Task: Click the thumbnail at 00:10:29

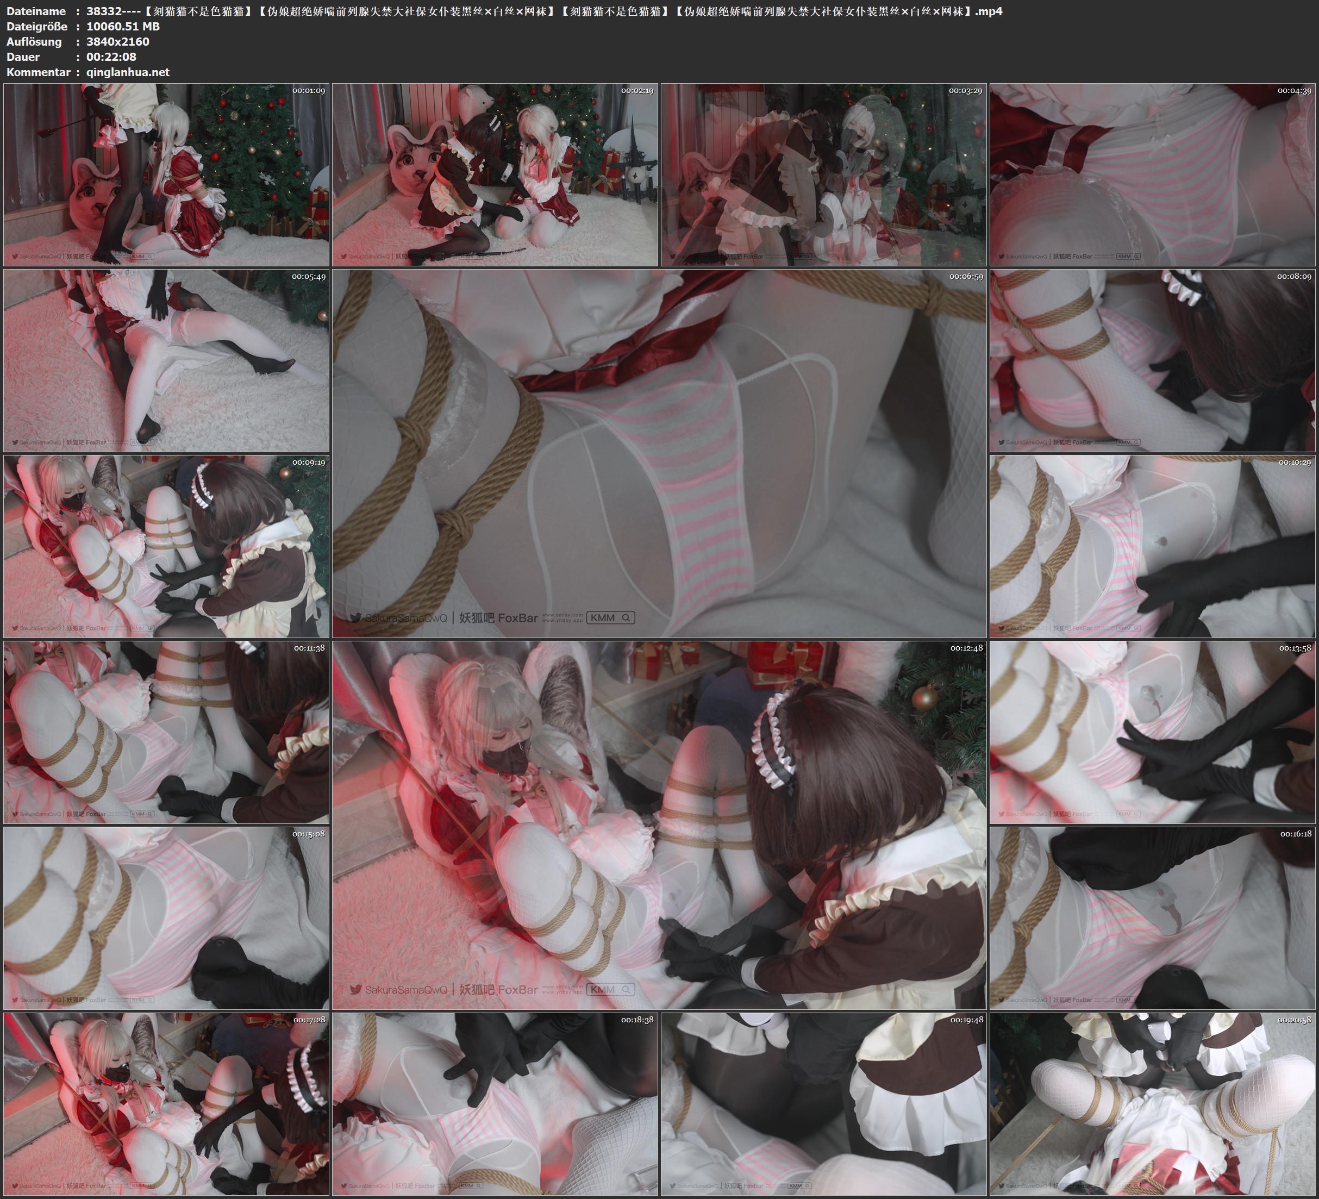Action: click(x=1153, y=546)
